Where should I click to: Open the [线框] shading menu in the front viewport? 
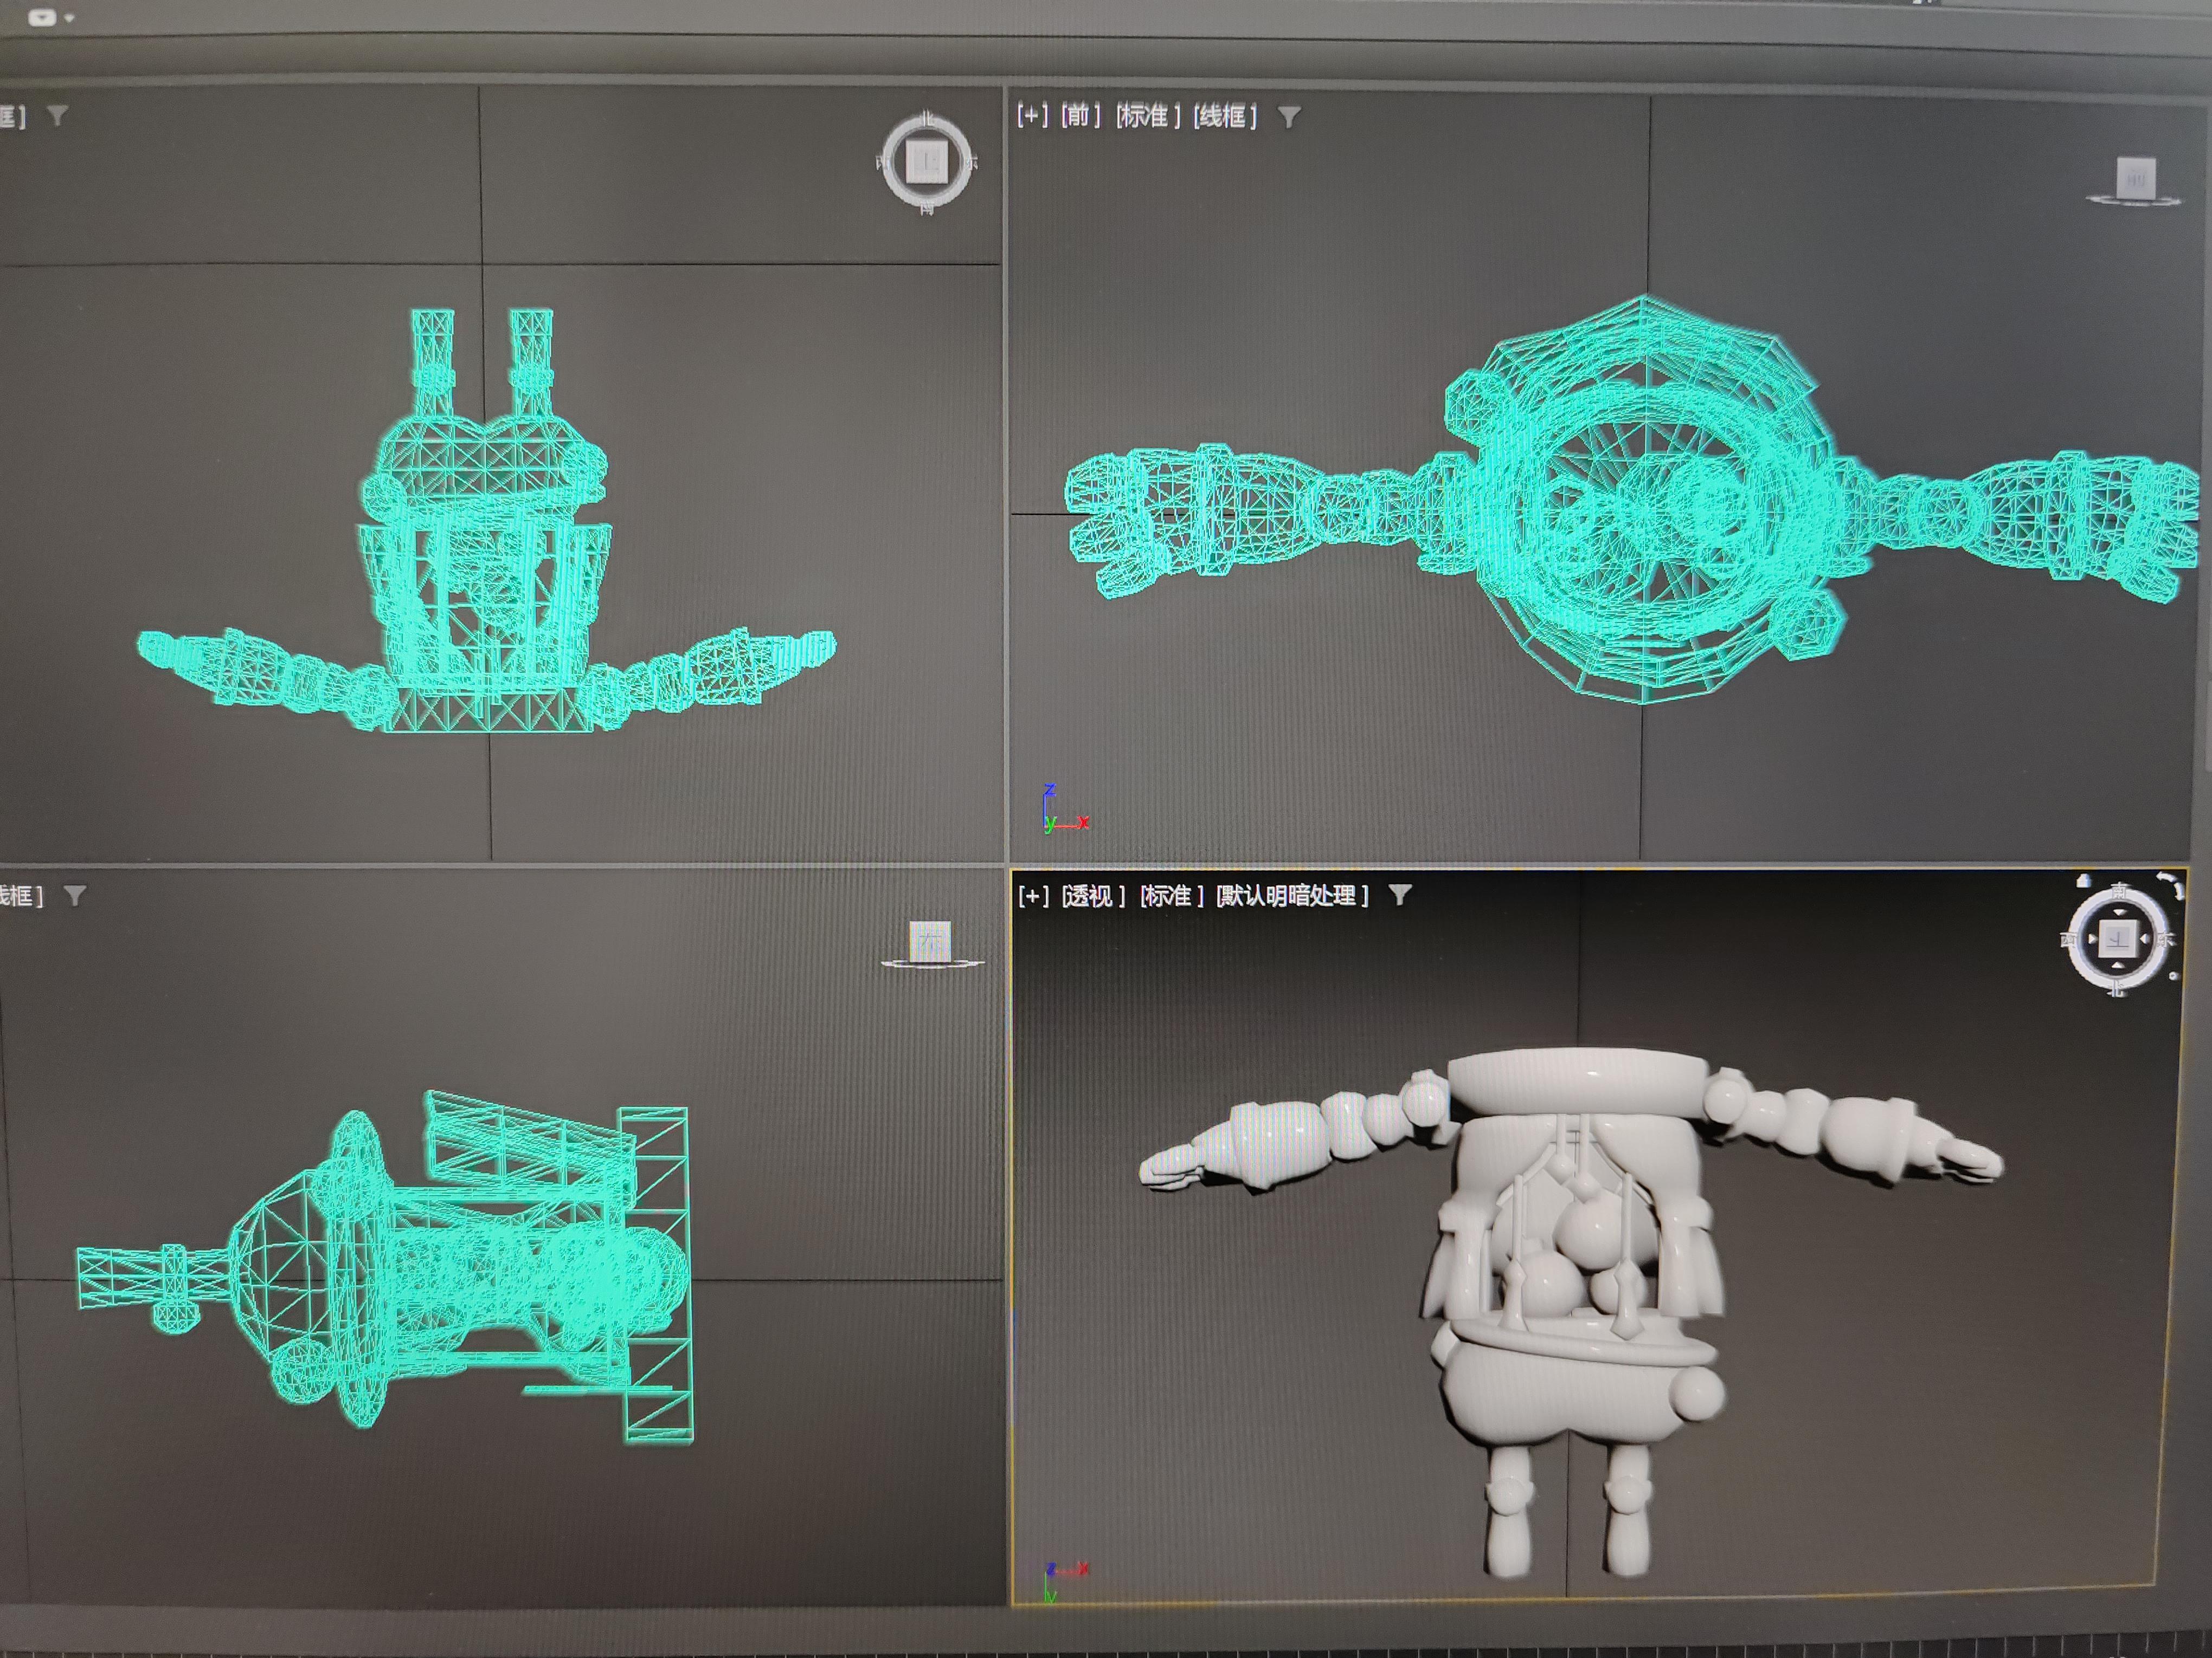(1225, 116)
